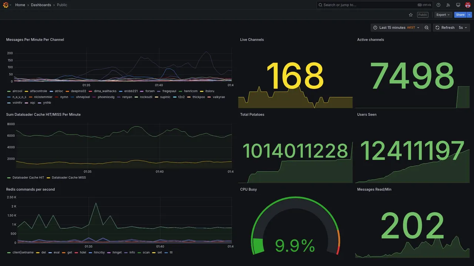Expand the Share button arrow options
The width and height of the screenshot is (474, 266).
[470, 15]
